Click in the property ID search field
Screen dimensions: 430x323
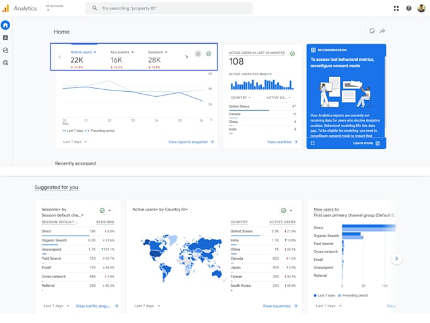[169, 8]
